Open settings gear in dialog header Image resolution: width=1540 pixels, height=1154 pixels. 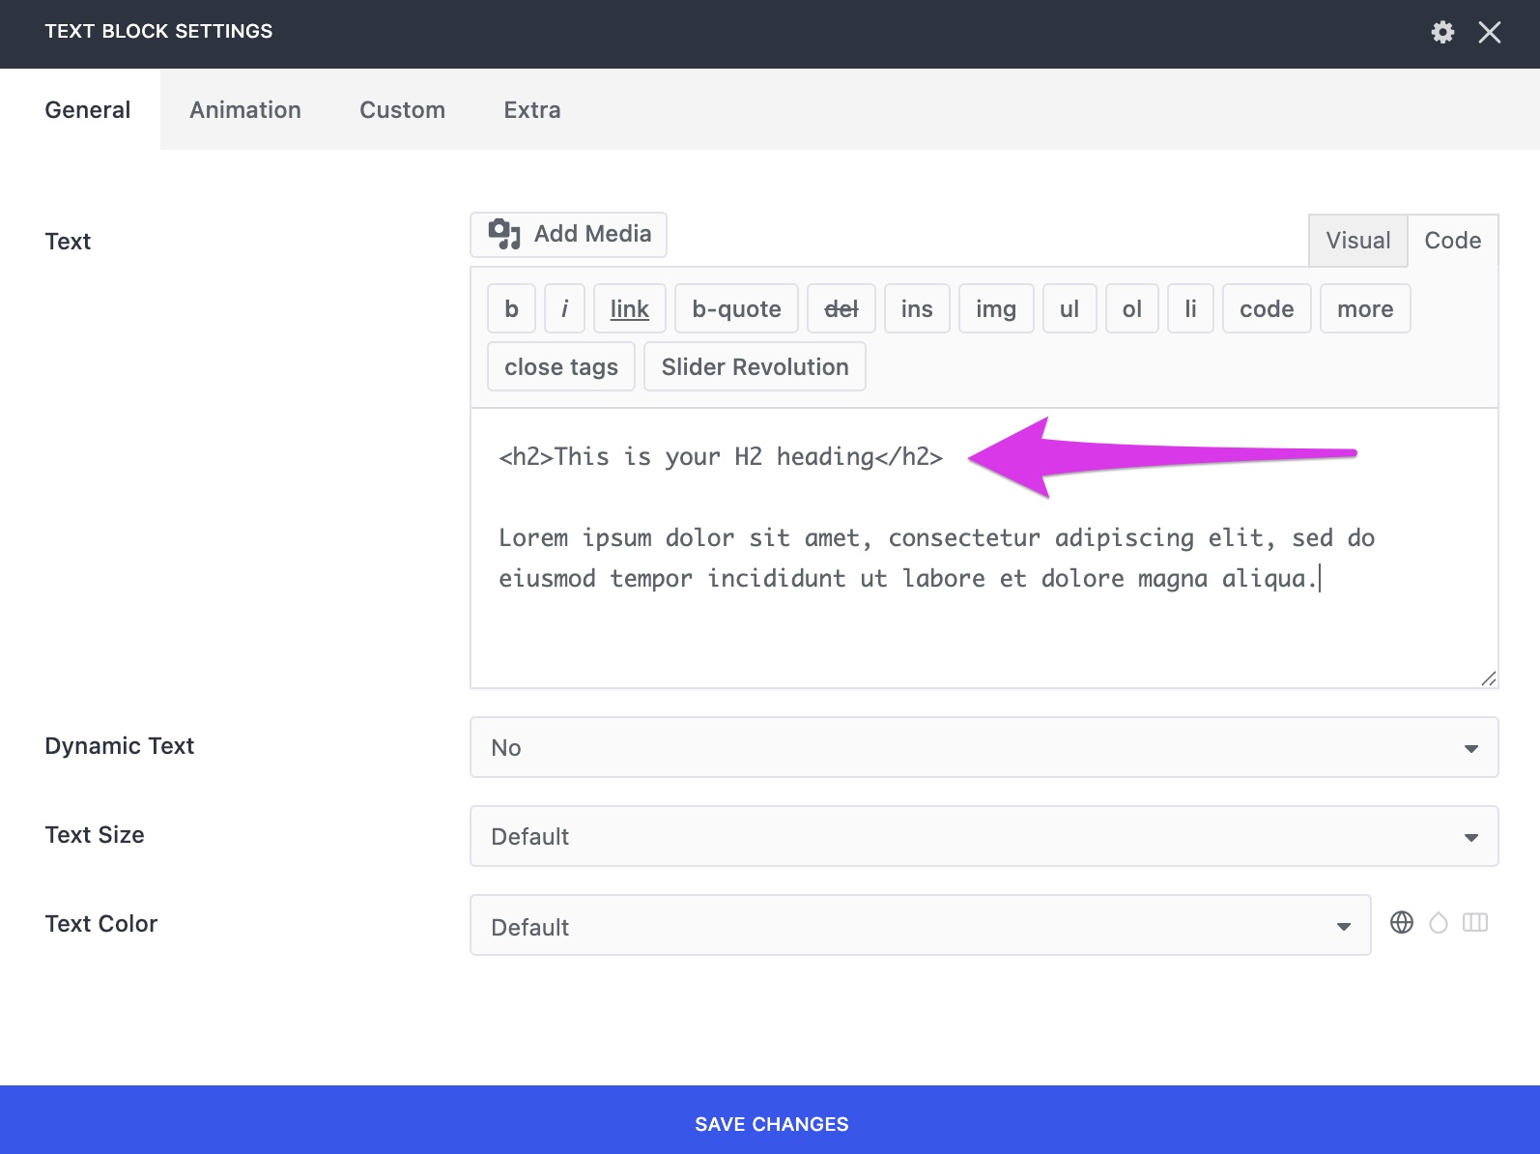point(1442,32)
